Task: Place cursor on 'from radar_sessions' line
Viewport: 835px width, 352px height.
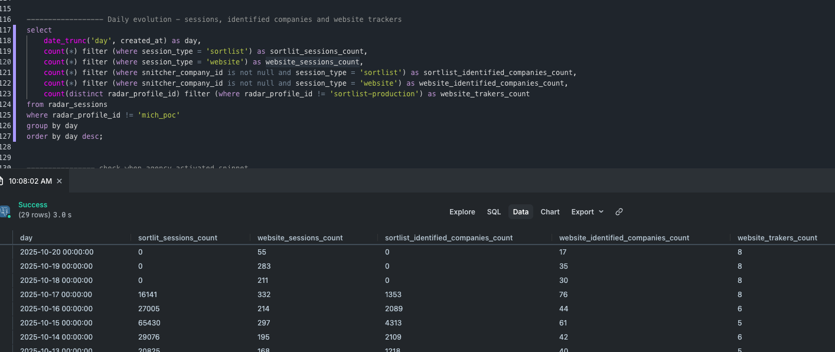Action: click(x=67, y=105)
